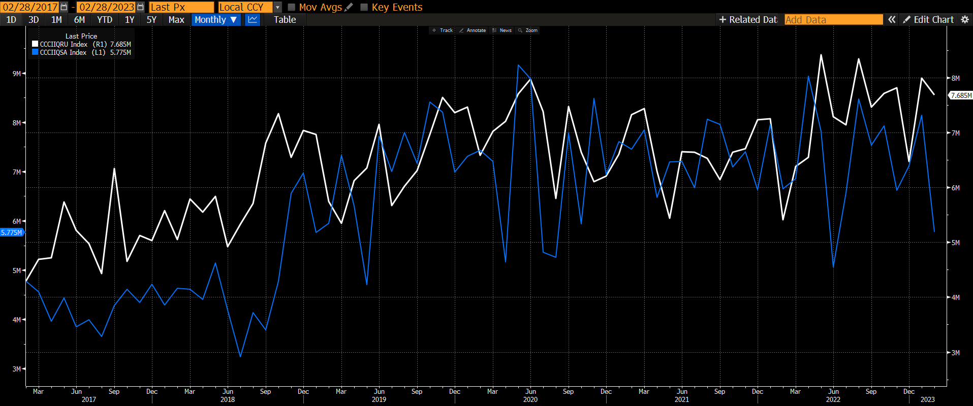This screenshot has height=406, width=973.
Task: Open the Monthly periodicity dropdown
Action: click(216, 20)
